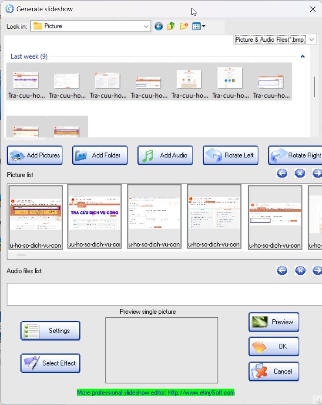
Task: Click the Preview single picture area
Action: click(x=161, y=350)
